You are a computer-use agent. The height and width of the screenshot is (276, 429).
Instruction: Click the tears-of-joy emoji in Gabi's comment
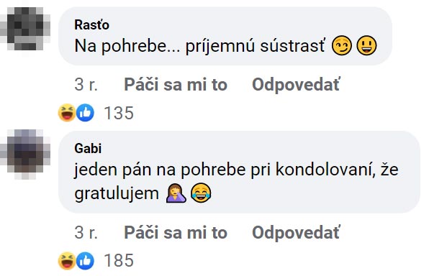tap(201, 193)
